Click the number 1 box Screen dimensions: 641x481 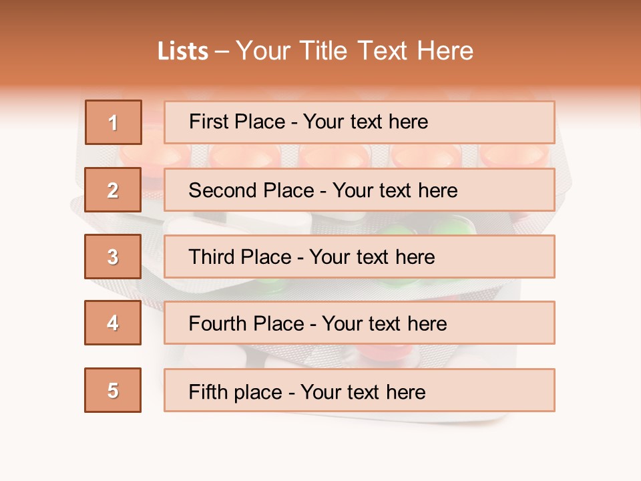click(x=113, y=122)
